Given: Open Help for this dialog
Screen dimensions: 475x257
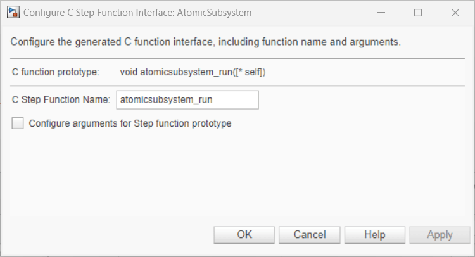Looking at the screenshot, I should click(x=375, y=235).
